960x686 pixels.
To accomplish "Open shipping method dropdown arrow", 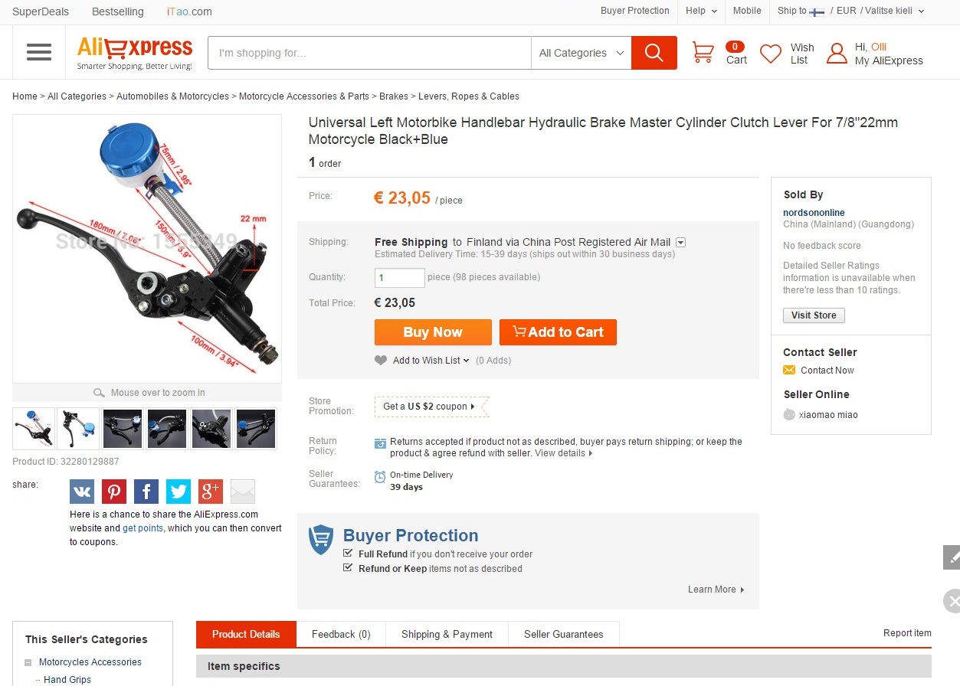I will click(x=680, y=243).
